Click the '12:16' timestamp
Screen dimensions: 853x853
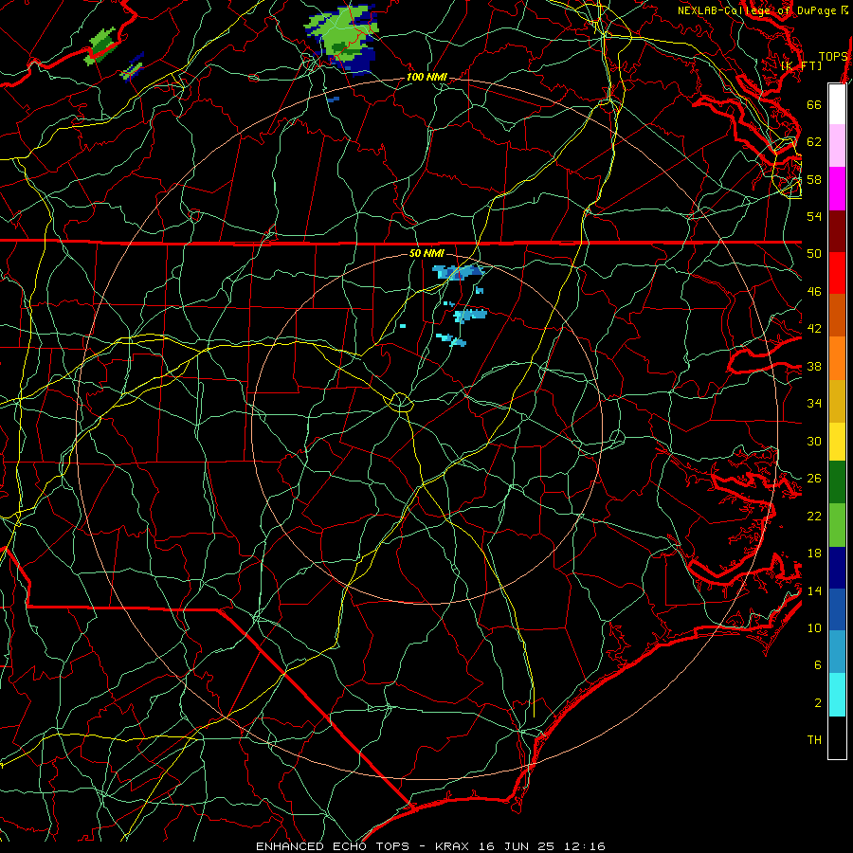pos(584,846)
